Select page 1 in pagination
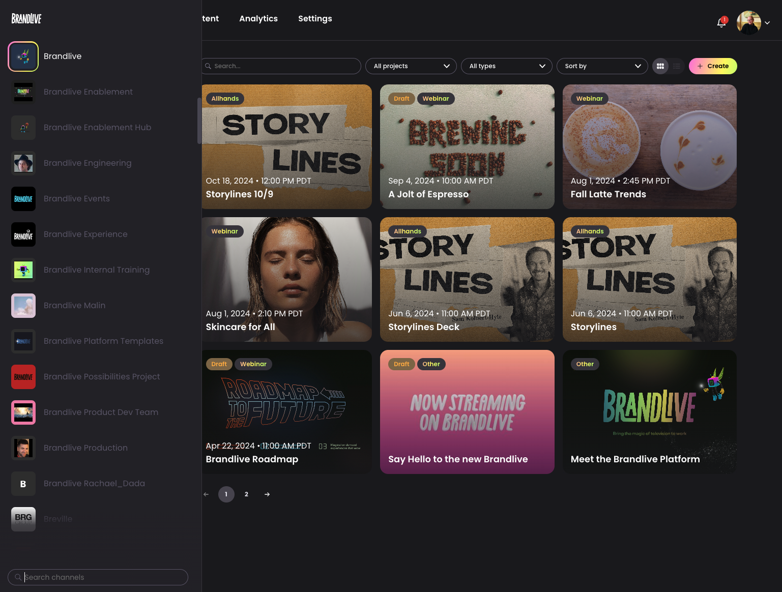Image resolution: width=782 pixels, height=592 pixels. pyautogui.click(x=226, y=494)
